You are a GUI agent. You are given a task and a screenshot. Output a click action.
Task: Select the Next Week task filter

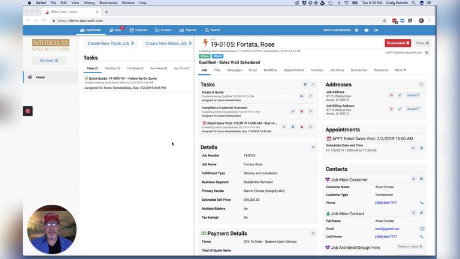pos(159,68)
